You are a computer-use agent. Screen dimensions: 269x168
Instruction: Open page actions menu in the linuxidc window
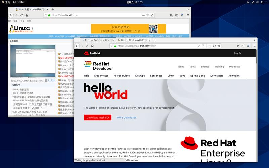tap(143, 15)
